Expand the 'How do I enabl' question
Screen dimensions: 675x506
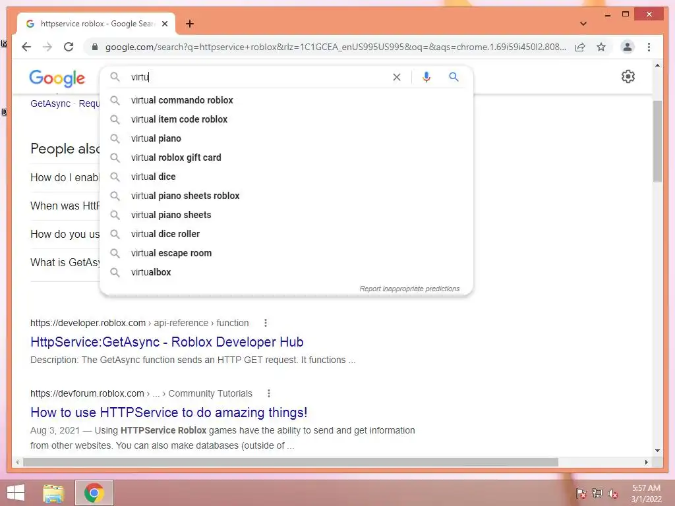[x=65, y=178]
